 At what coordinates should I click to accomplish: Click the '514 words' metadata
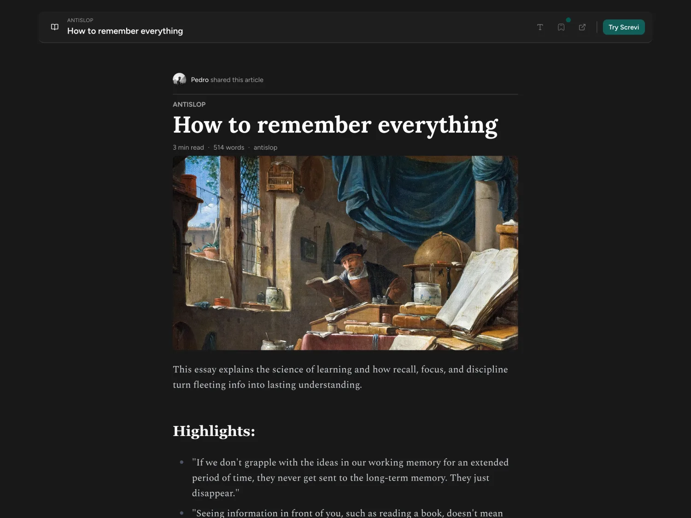[228, 147]
